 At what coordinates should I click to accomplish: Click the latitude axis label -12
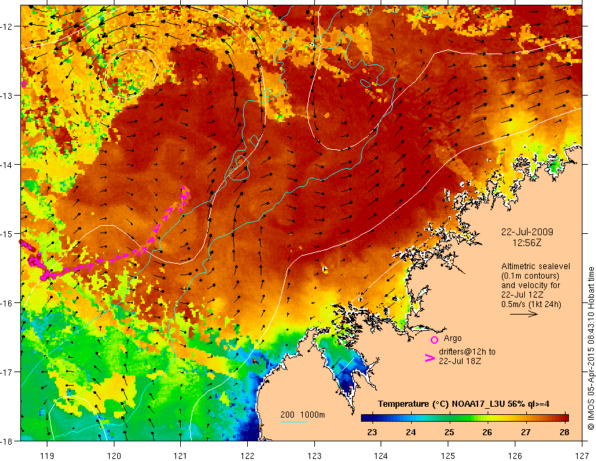point(7,26)
